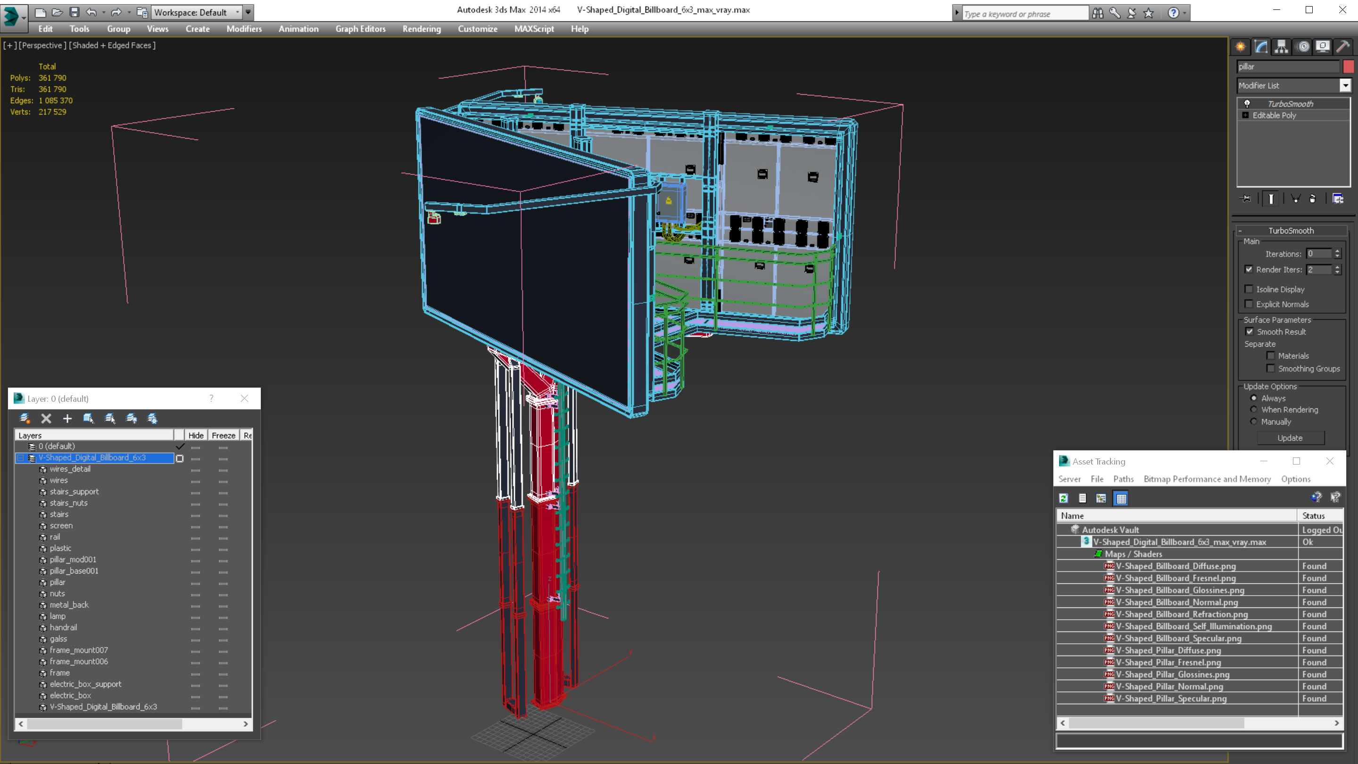Click the Pin Stack icon
The height and width of the screenshot is (764, 1358).
coord(1246,199)
